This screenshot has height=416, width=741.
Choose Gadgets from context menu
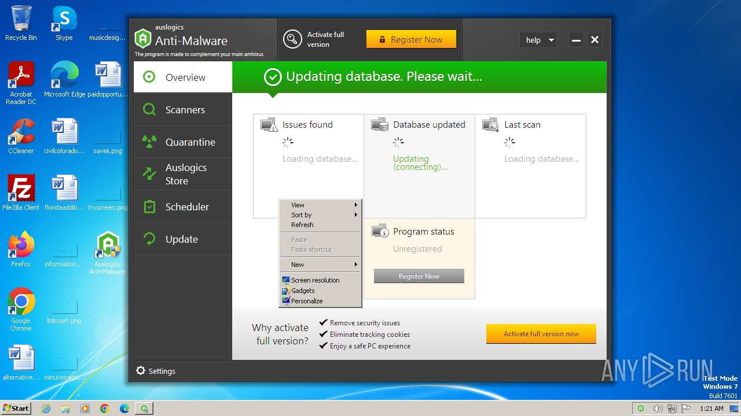tap(320, 291)
